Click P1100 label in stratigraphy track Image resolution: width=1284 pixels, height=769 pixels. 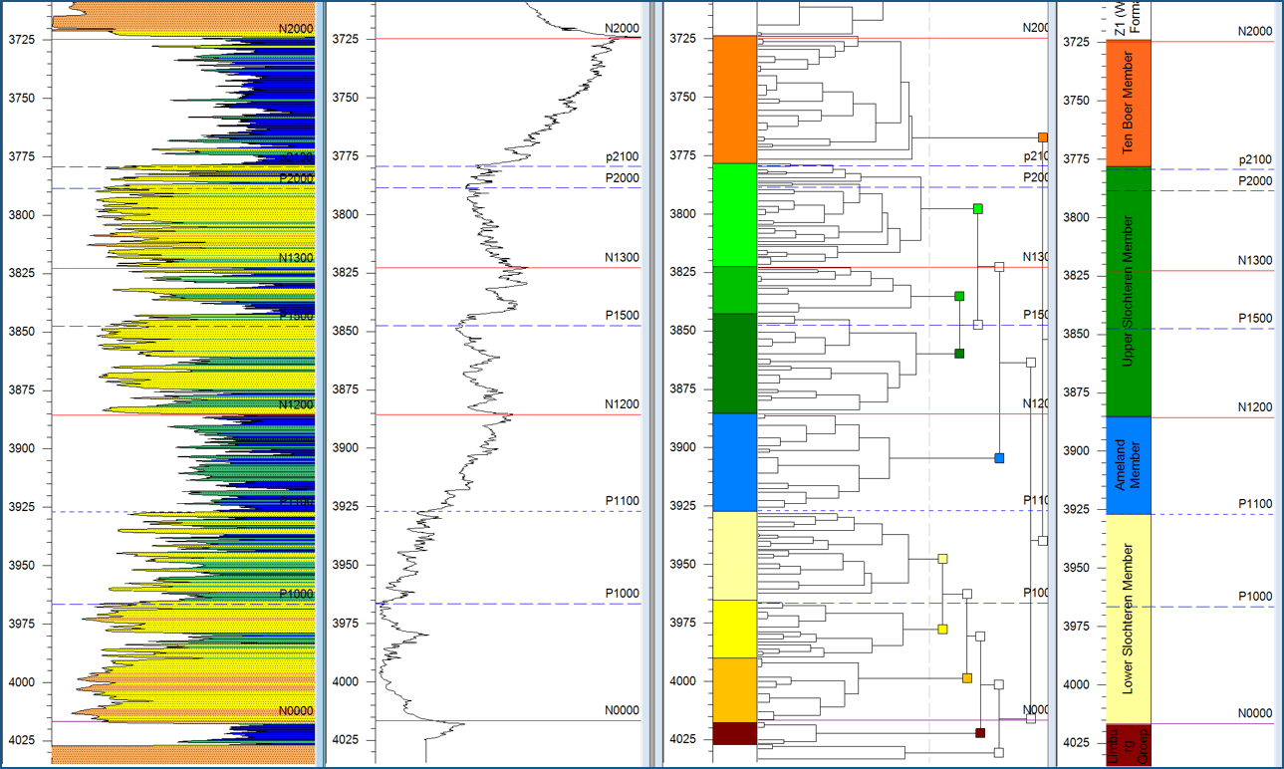click(1255, 504)
